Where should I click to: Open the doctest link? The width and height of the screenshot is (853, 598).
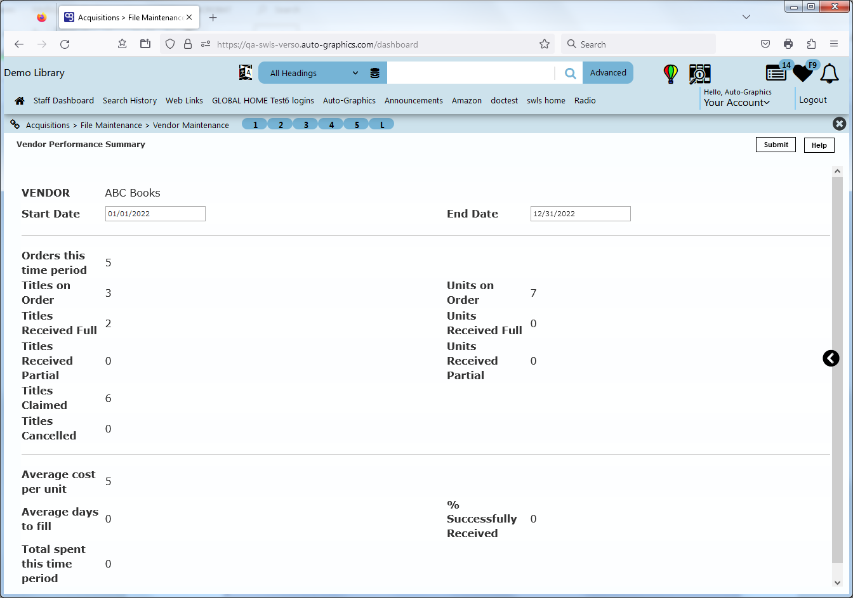pyautogui.click(x=505, y=101)
